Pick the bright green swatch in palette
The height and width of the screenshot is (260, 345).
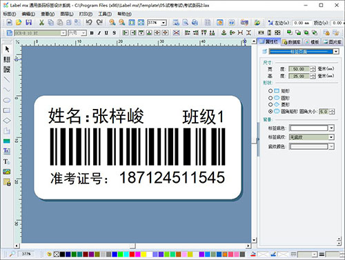click(120, 254)
